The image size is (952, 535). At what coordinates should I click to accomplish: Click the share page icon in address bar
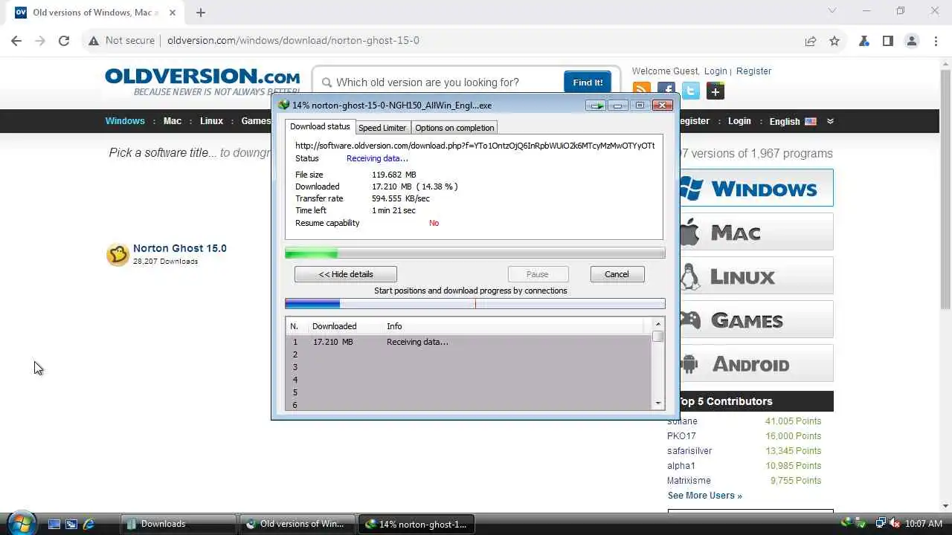[x=811, y=41]
